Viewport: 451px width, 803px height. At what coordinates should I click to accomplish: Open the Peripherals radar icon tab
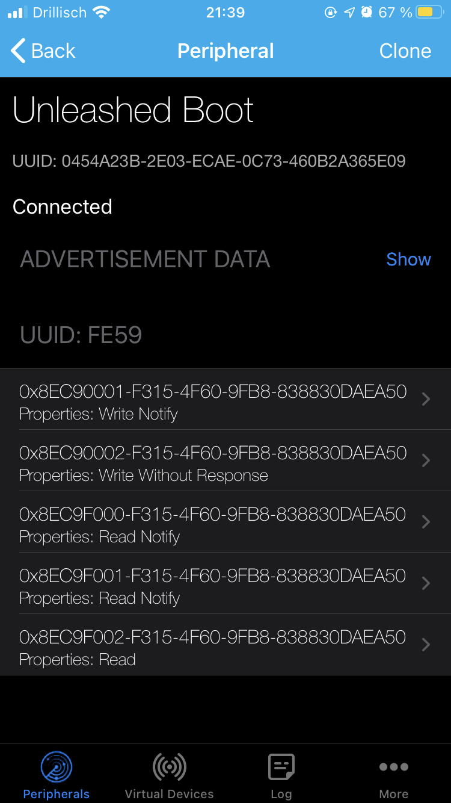[57, 767]
